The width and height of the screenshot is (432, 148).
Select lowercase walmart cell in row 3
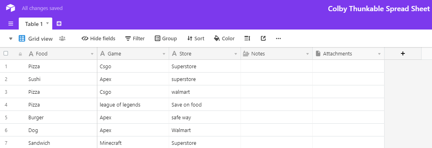coord(205,92)
